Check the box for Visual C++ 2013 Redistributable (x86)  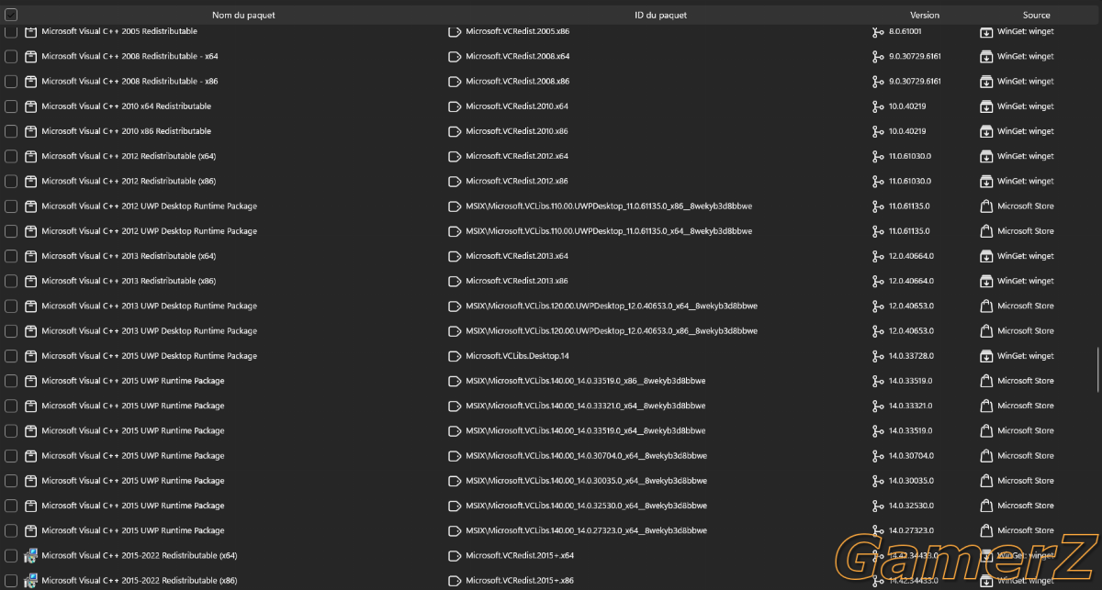coord(11,281)
